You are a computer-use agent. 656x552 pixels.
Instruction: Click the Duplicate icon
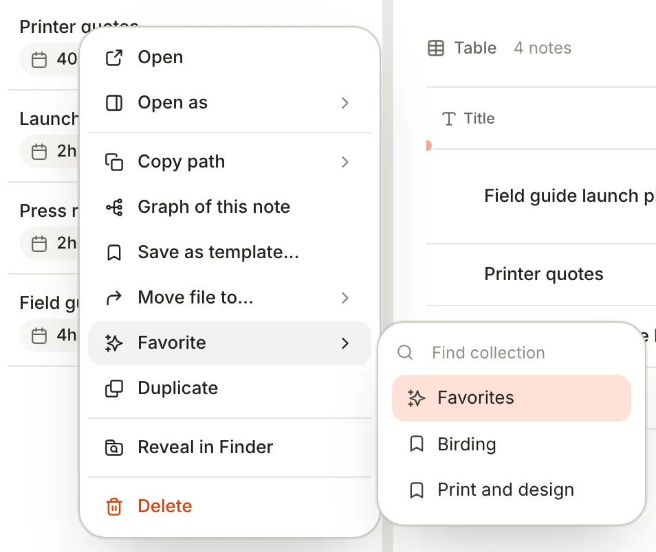click(x=113, y=389)
